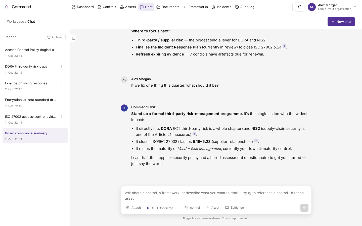Click the send message arrow button
The width and height of the screenshot is (362, 226).
tap(304, 208)
